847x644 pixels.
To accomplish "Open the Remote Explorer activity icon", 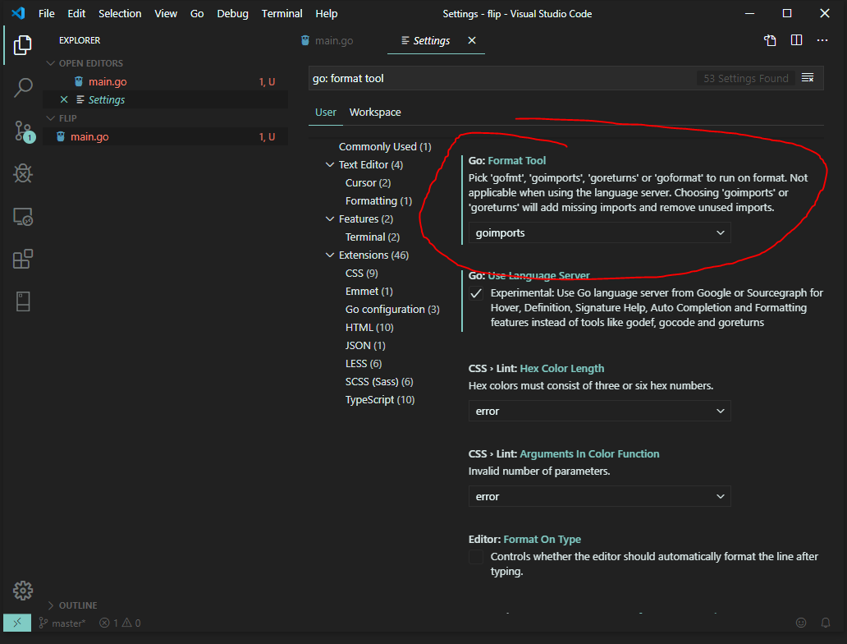I will click(22, 216).
